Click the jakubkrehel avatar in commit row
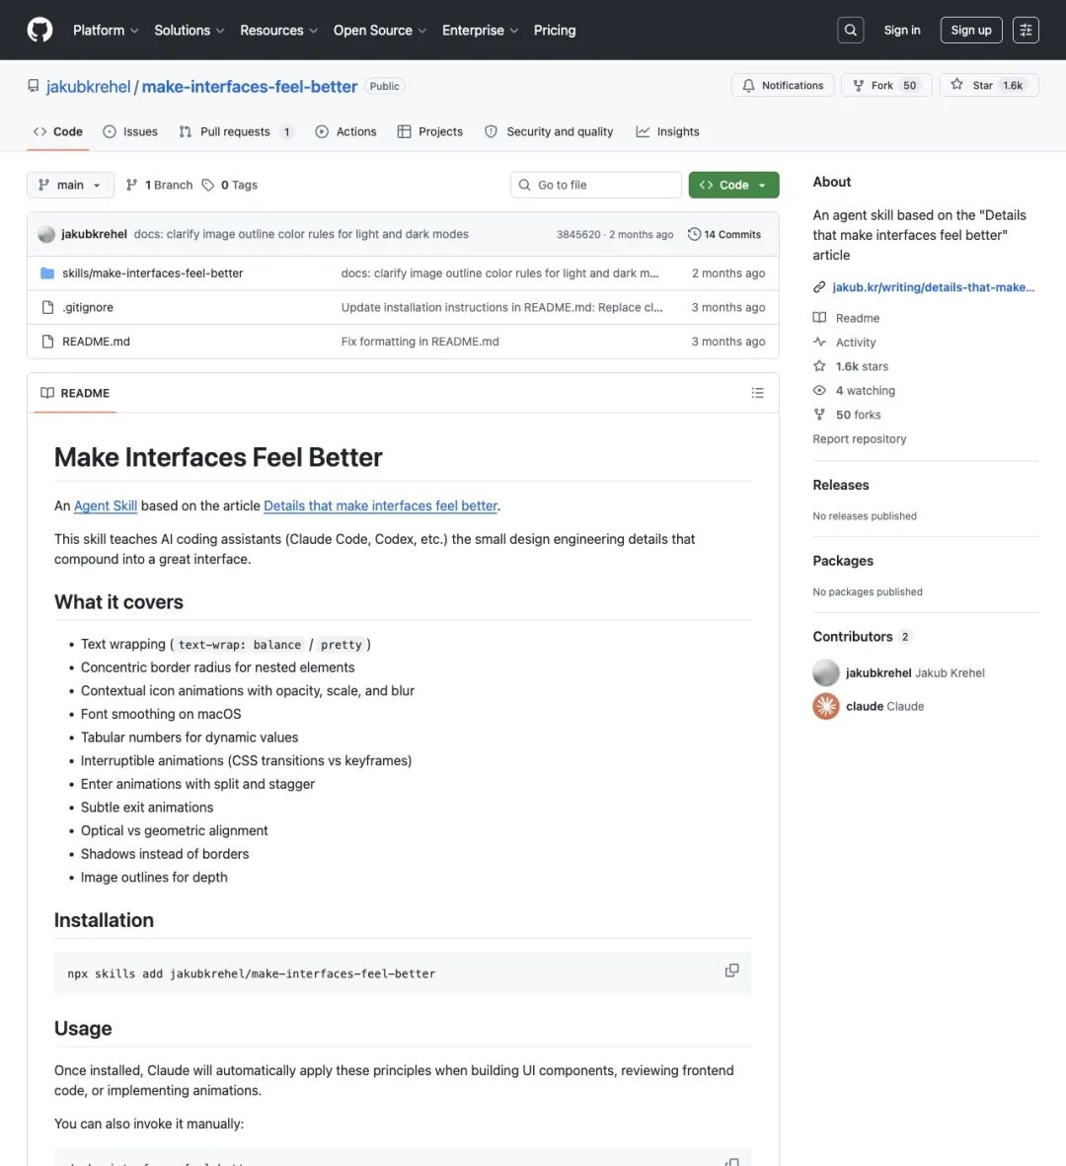The width and height of the screenshot is (1066, 1166). pyautogui.click(x=46, y=234)
